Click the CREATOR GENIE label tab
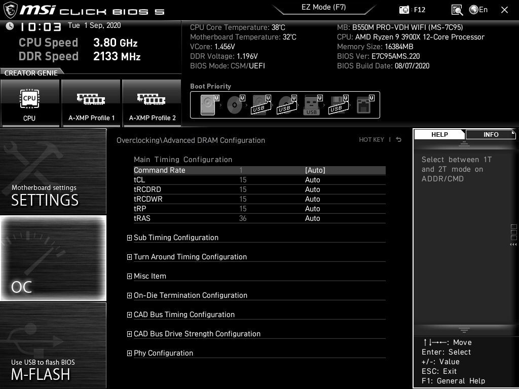 [x=31, y=73]
